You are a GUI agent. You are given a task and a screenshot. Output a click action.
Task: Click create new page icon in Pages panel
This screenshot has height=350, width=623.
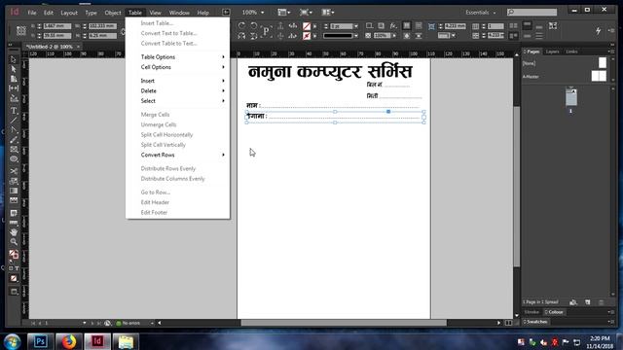(x=587, y=302)
